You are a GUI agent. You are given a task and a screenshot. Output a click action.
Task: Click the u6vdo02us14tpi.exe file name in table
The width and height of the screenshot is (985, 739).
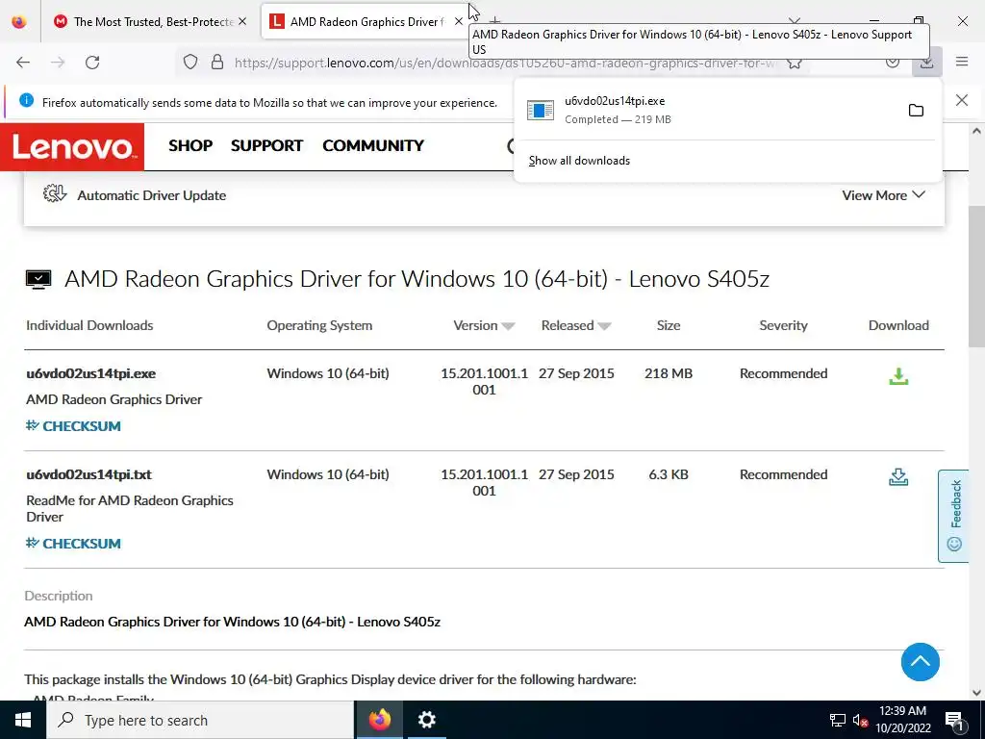click(x=90, y=373)
